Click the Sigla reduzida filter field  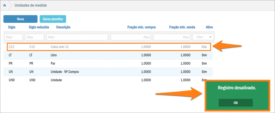click(34, 37)
